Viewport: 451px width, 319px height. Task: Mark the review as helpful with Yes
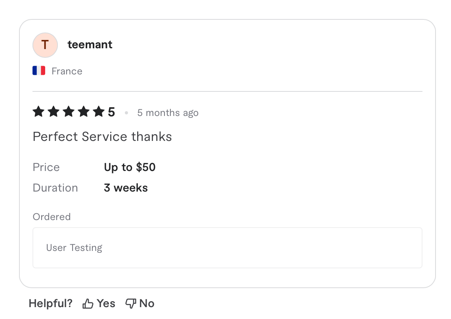[106, 303]
